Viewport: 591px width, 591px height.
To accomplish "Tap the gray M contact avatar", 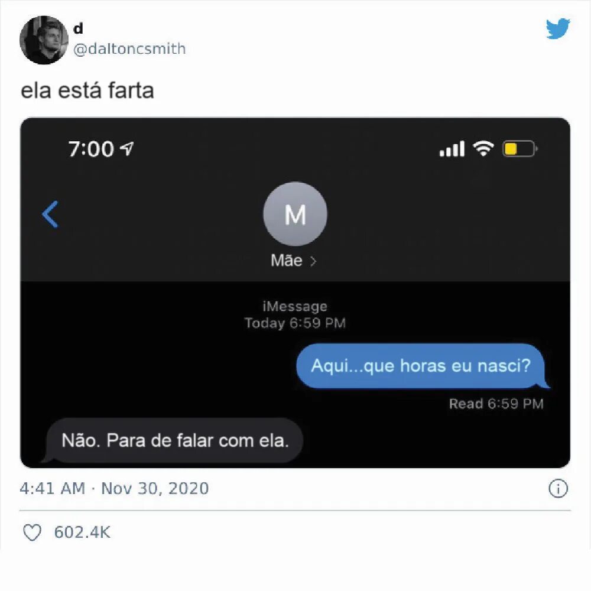I will pos(295,214).
